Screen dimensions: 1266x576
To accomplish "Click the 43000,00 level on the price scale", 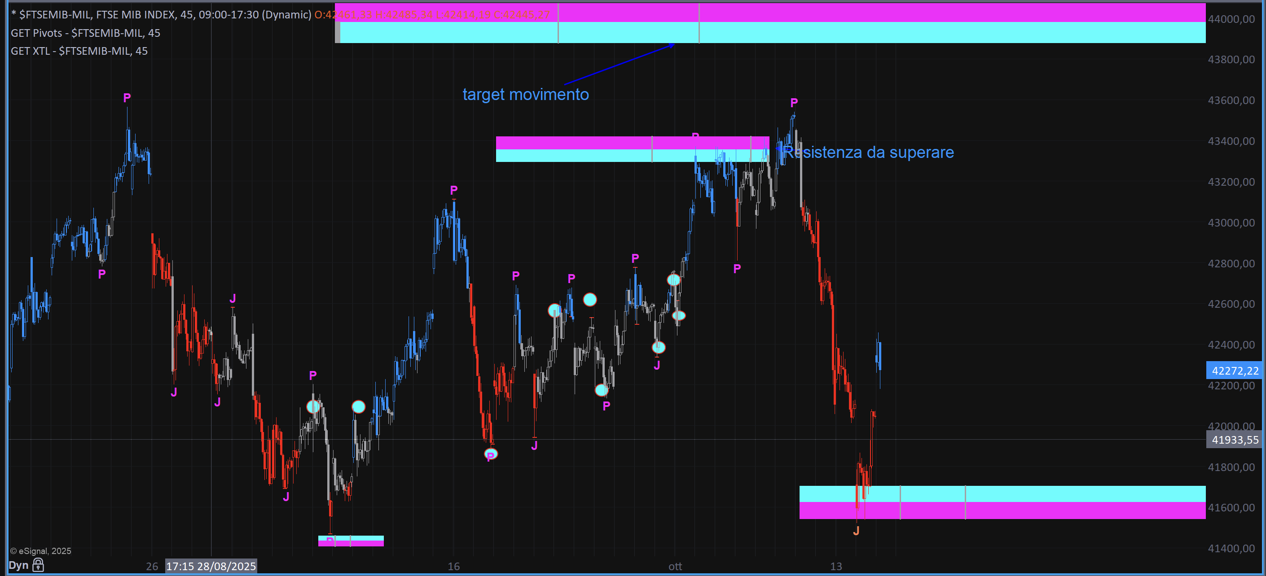I will pyautogui.click(x=1231, y=223).
